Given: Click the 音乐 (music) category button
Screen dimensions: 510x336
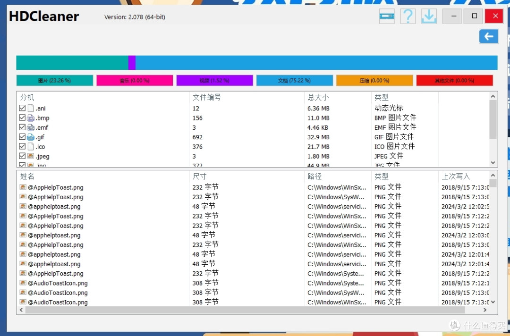Looking at the screenshot, I should coord(135,80).
